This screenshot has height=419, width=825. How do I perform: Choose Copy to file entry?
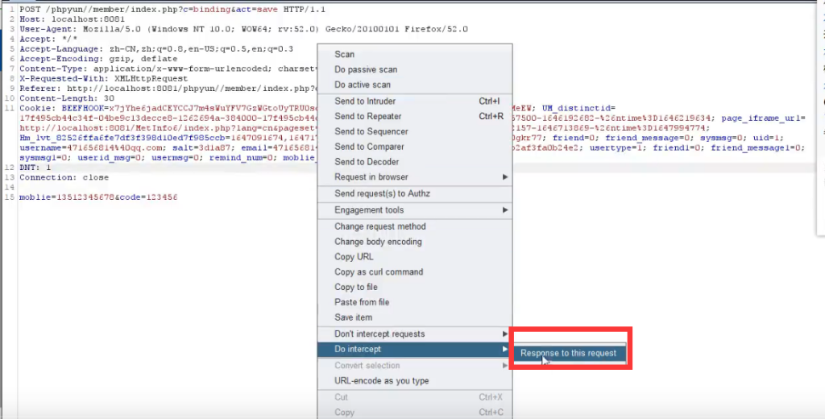point(415,287)
